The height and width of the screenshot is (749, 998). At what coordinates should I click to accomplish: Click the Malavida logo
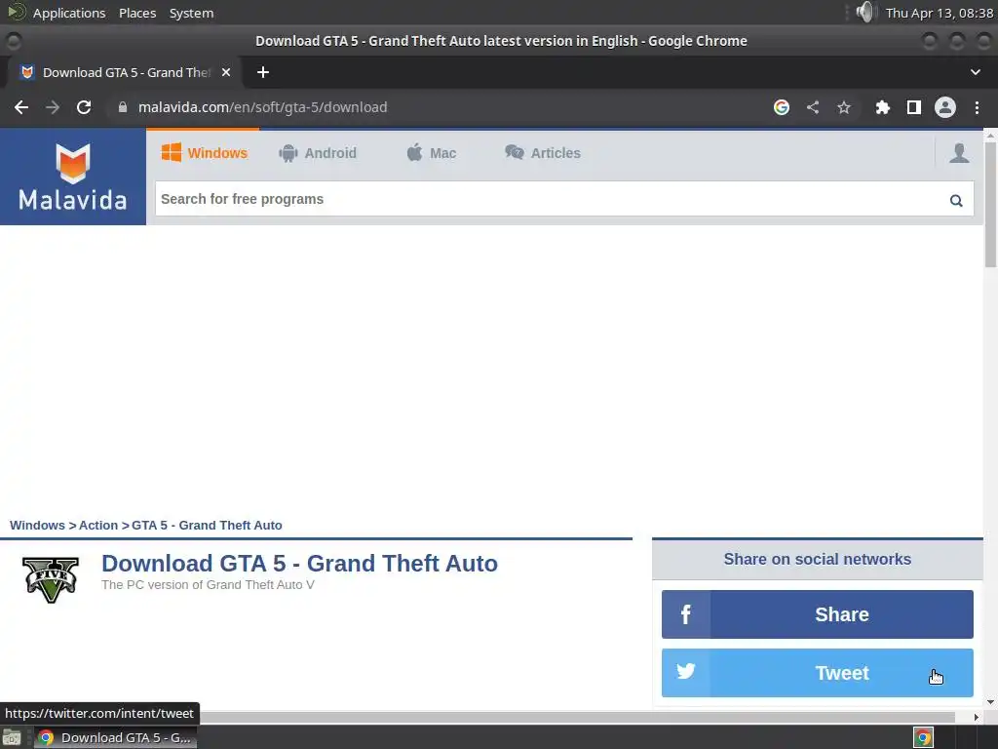(72, 177)
